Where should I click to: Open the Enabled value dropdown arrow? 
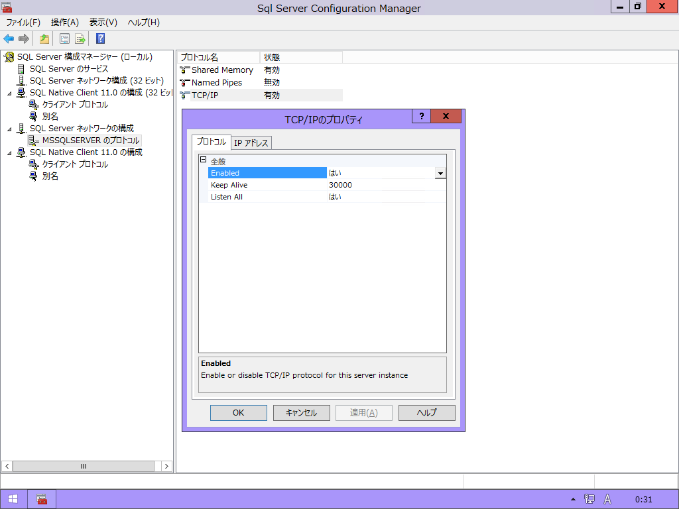440,173
